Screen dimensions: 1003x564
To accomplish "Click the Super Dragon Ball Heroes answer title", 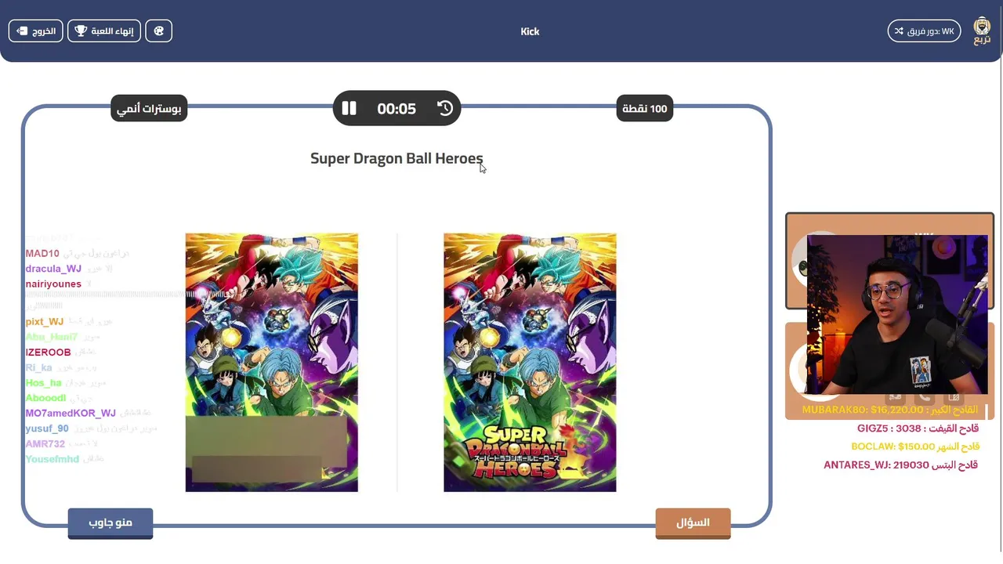I will [396, 158].
